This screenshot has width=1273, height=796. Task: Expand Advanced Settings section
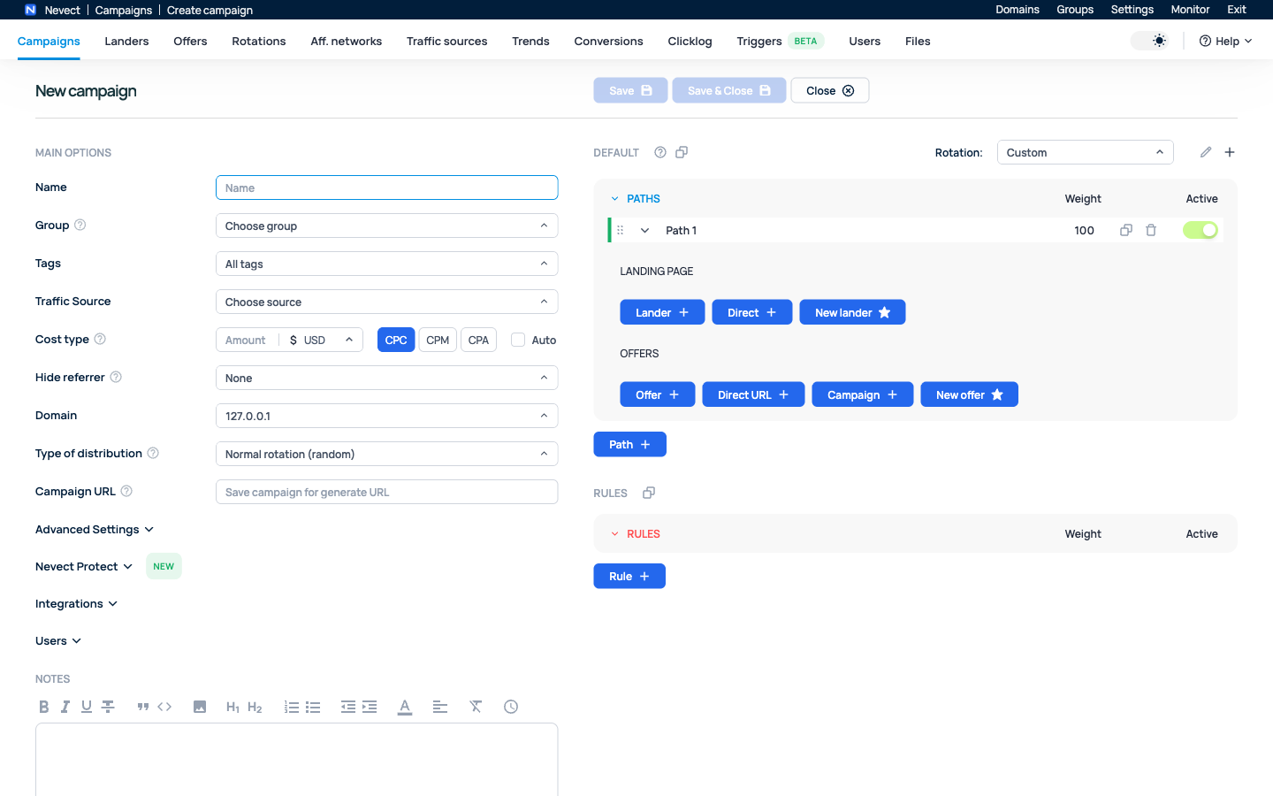click(95, 529)
